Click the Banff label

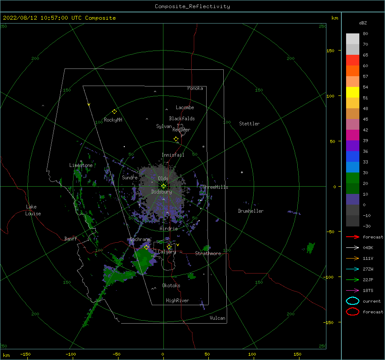(71, 239)
